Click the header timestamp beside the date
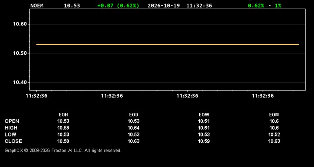The width and height of the screenshot is (314, 167). [199, 5]
